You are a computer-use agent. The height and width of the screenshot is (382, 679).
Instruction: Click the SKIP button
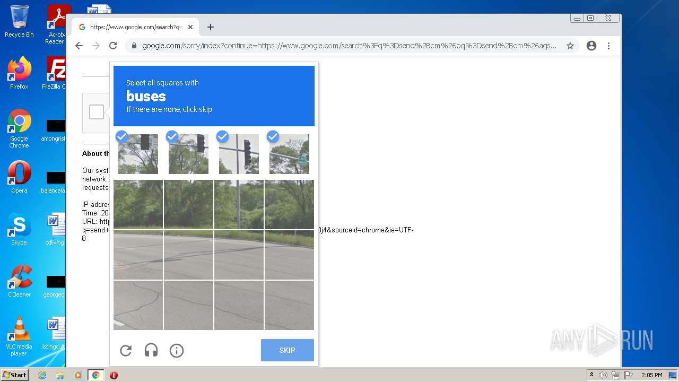[x=288, y=350]
